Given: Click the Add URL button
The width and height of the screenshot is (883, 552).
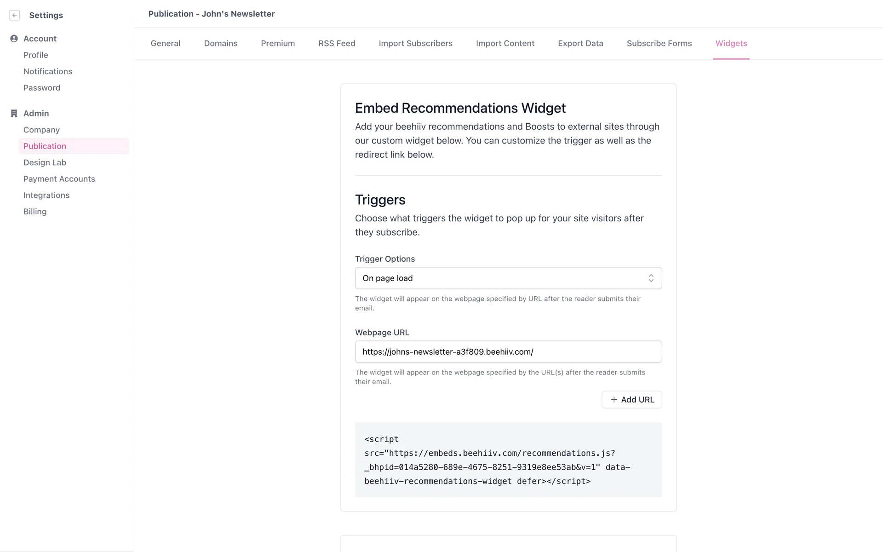Looking at the screenshot, I should pos(631,400).
